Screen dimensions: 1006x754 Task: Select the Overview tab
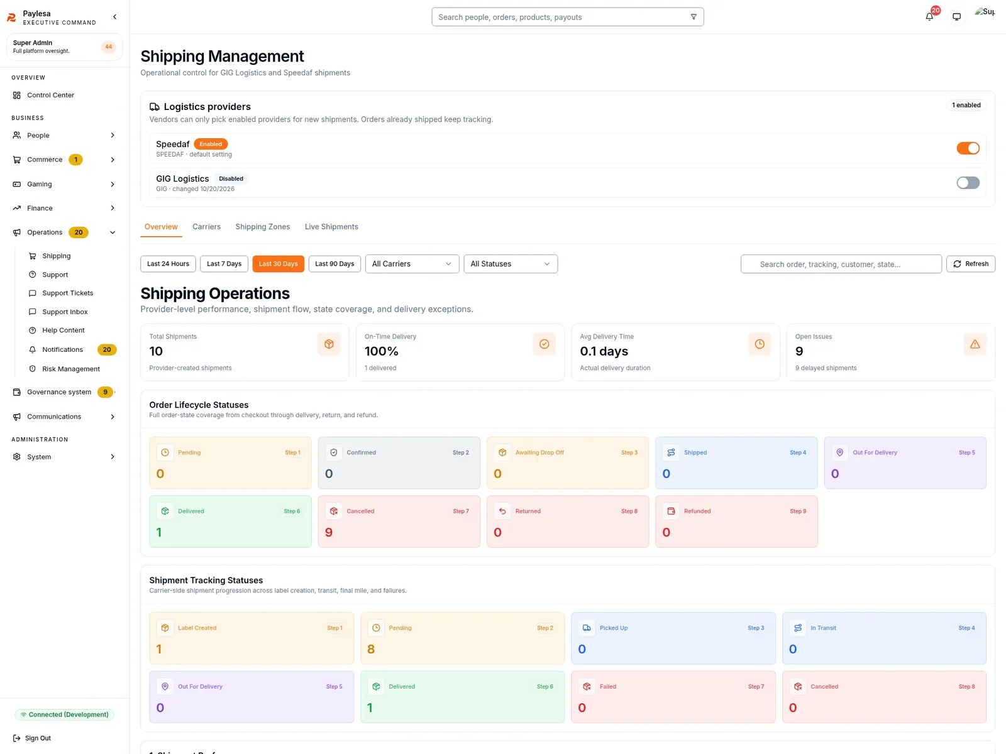tap(161, 227)
